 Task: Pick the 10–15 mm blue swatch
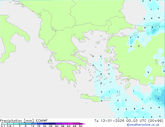coord(34,124)
